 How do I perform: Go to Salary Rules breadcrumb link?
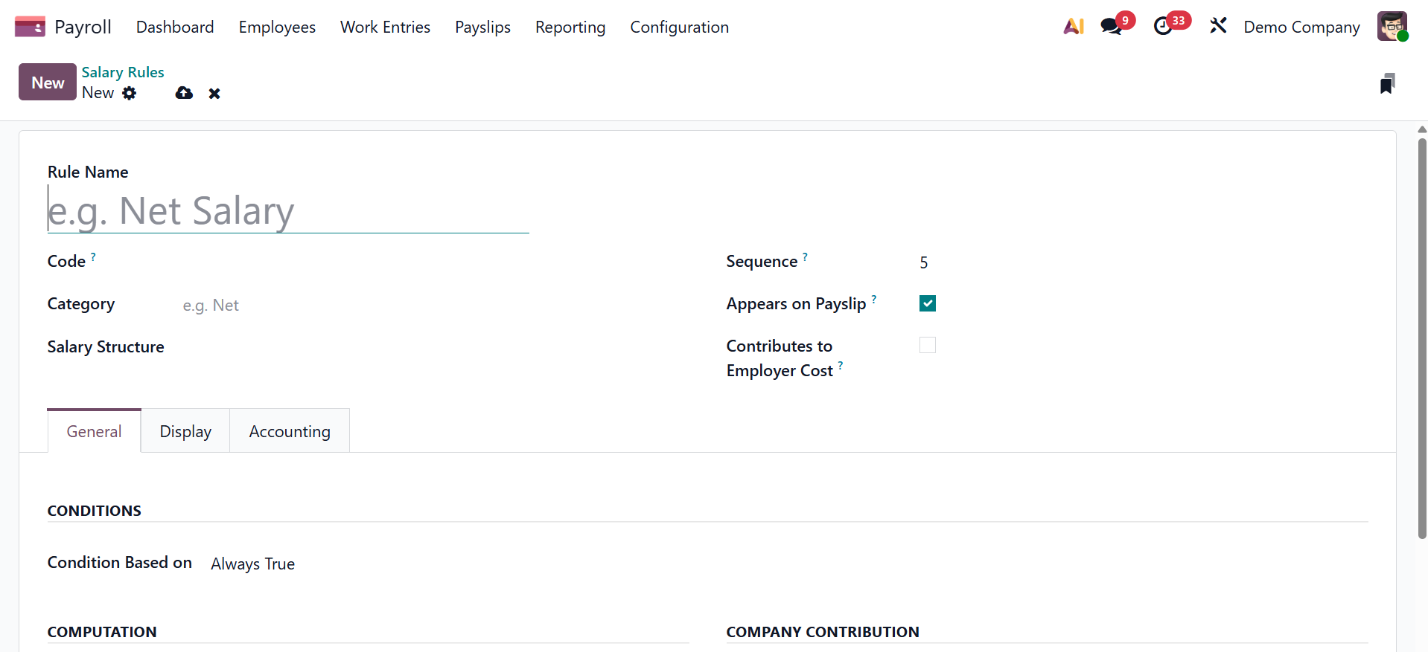coord(123,72)
